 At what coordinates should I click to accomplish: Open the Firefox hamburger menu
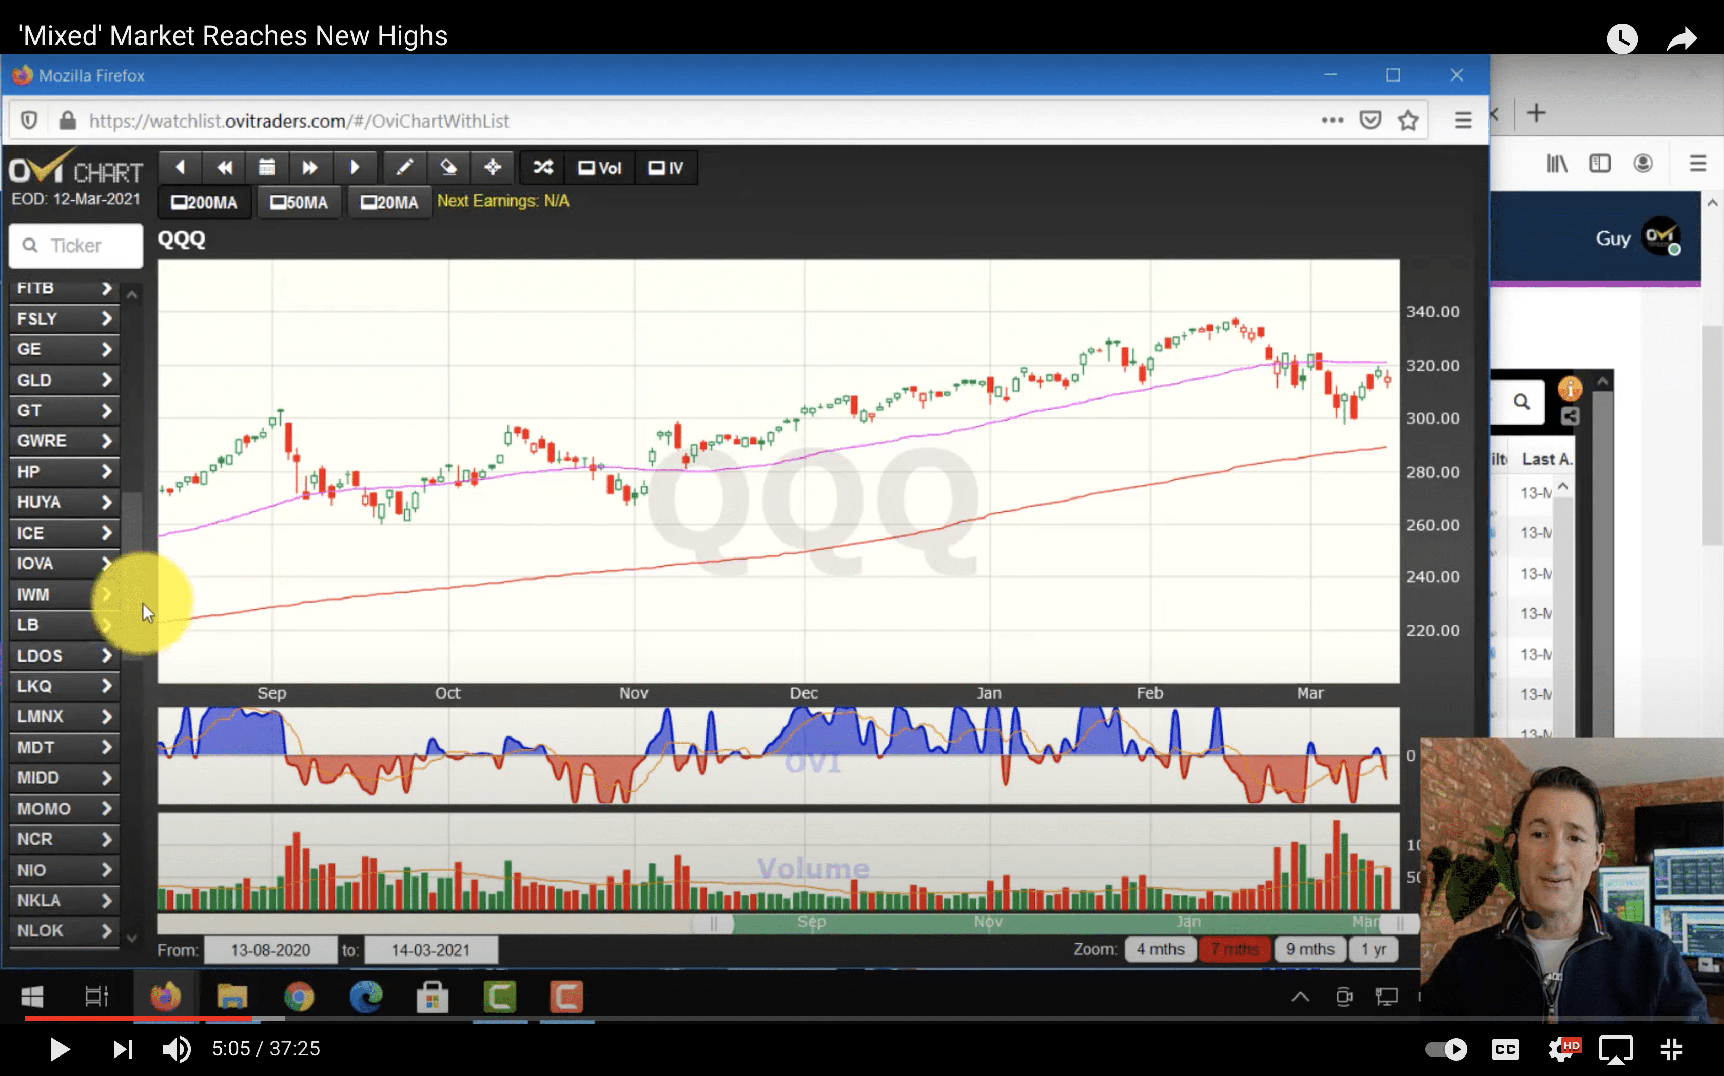point(1463,120)
